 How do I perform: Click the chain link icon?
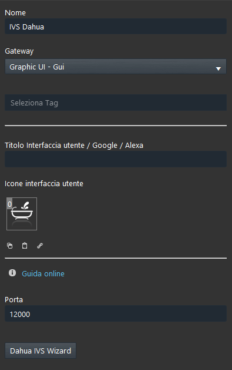40,246
